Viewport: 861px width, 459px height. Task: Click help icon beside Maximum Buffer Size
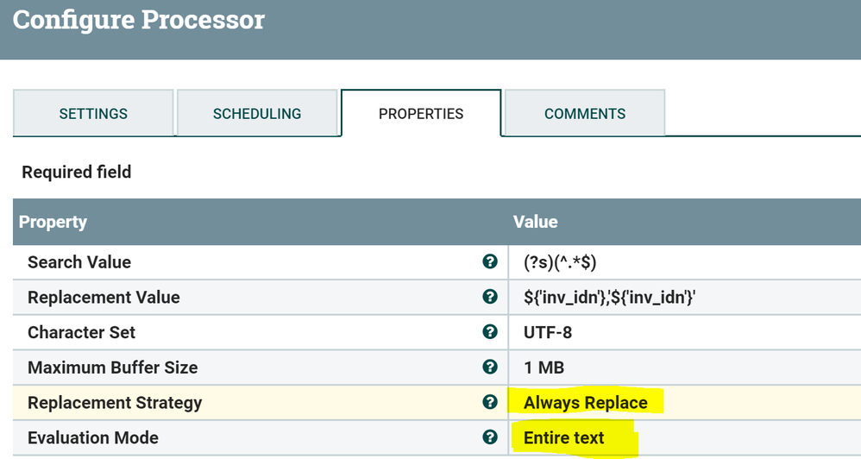[490, 368]
